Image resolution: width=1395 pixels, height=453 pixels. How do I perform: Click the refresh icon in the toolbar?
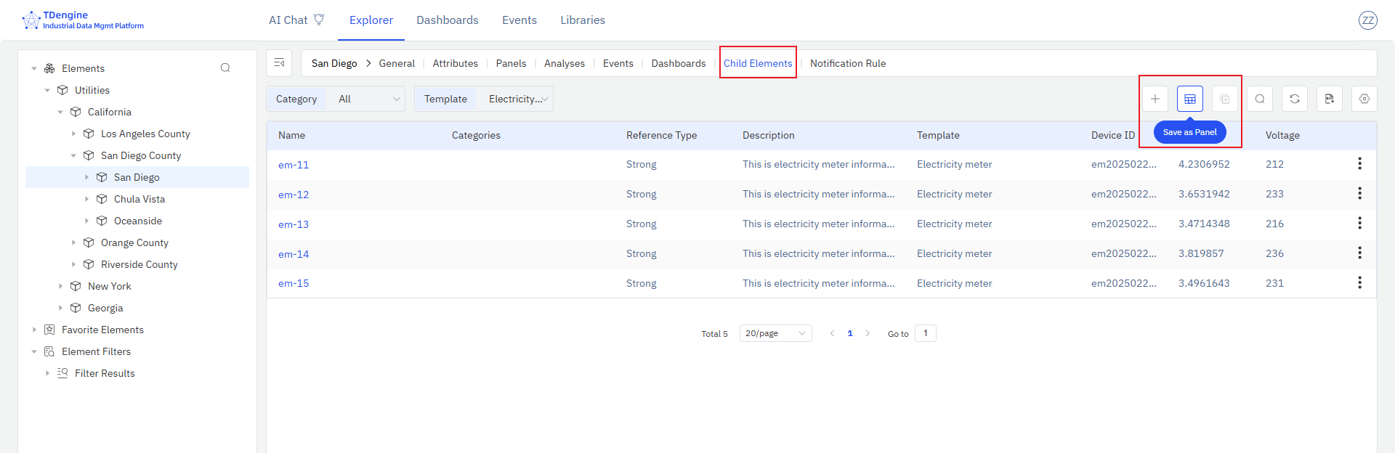1294,99
